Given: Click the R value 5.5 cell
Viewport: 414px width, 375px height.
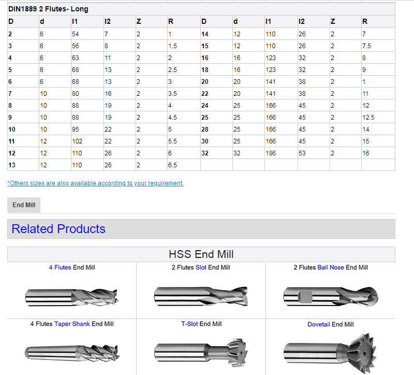Looking at the screenshot, I should [184, 141].
